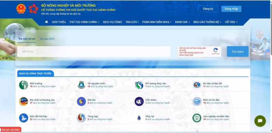272x133 pixels.
Task: Click the Bộ Nông nghiệp và Môi trường title
Action: [x=68, y=5]
